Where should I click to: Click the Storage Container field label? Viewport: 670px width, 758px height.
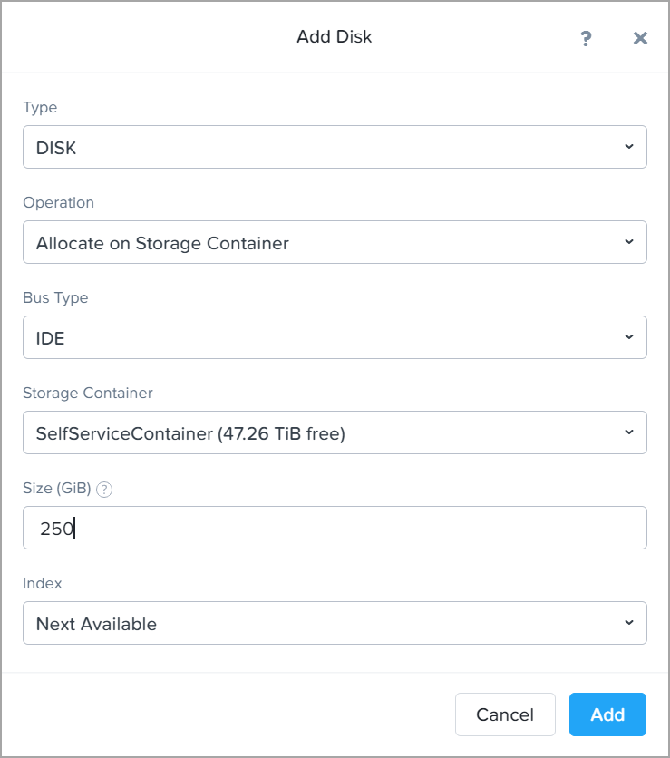[x=88, y=393]
